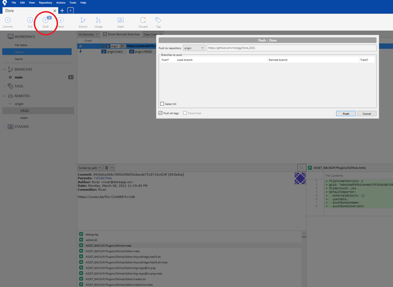Click the parent commit 71f24b79da link
This screenshot has height=287, width=393.
[x=103, y=178]
